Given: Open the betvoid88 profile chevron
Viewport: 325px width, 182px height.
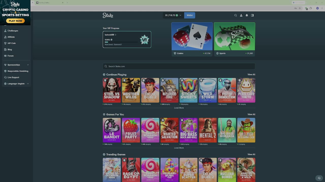Looking at the screenshot, I should [116, 35].
